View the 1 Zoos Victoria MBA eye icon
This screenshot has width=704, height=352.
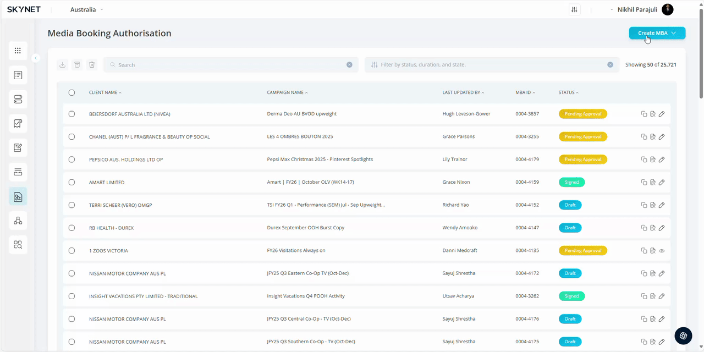[x=662, y=251]
